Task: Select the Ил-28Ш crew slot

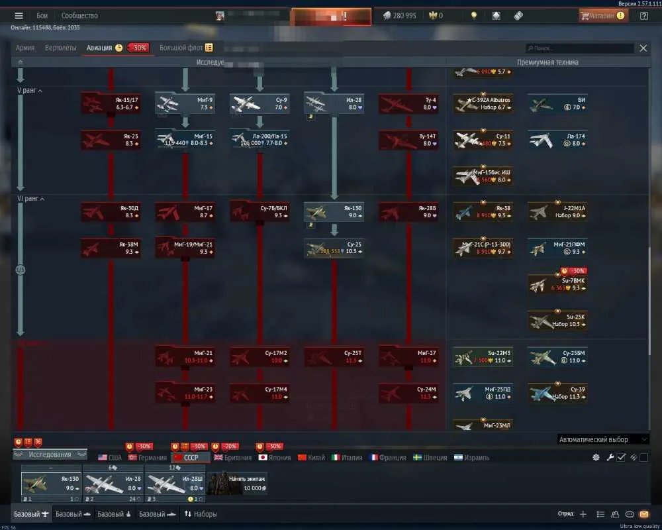Action: [x=175, y=484]
